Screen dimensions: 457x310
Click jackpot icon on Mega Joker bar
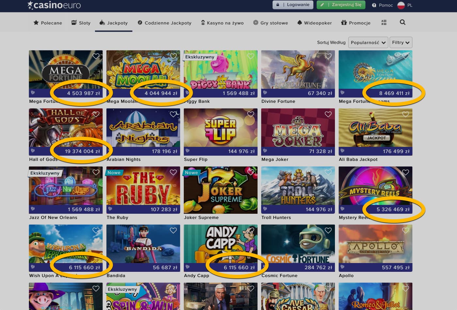(265, 151)
